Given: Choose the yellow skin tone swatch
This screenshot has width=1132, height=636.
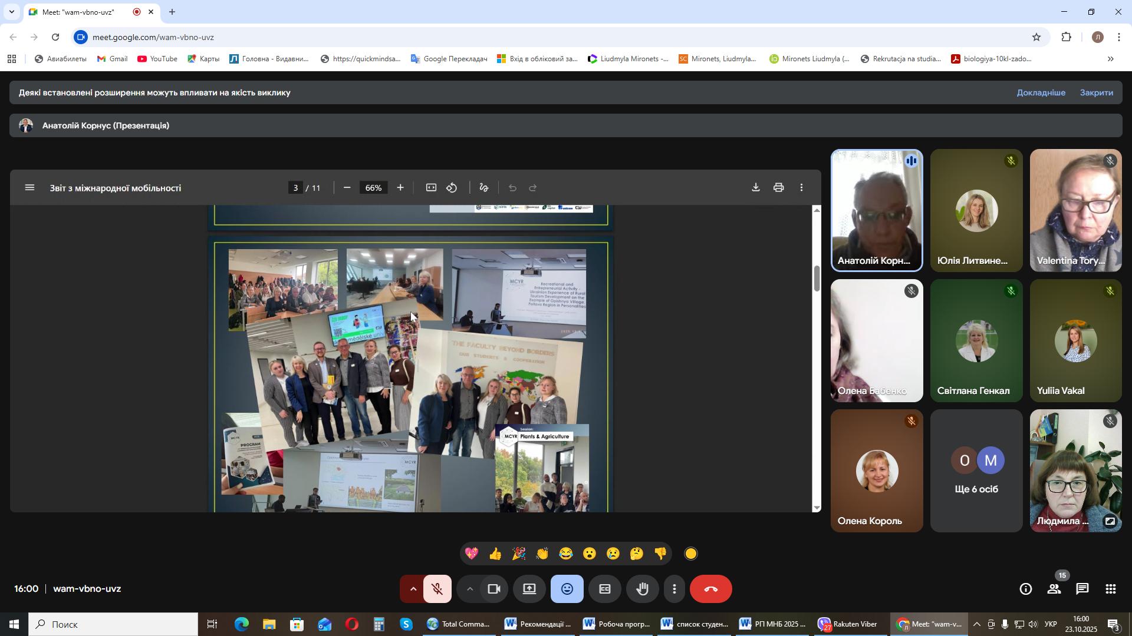Looking at the screenshot, I should 691,554.
